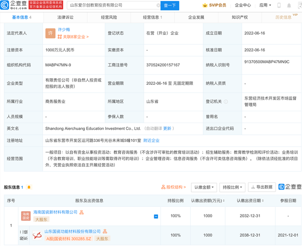Click the 海南国瓷 shareholder logo
Viewport: 302px width, 246px height.
coord(25,216)
